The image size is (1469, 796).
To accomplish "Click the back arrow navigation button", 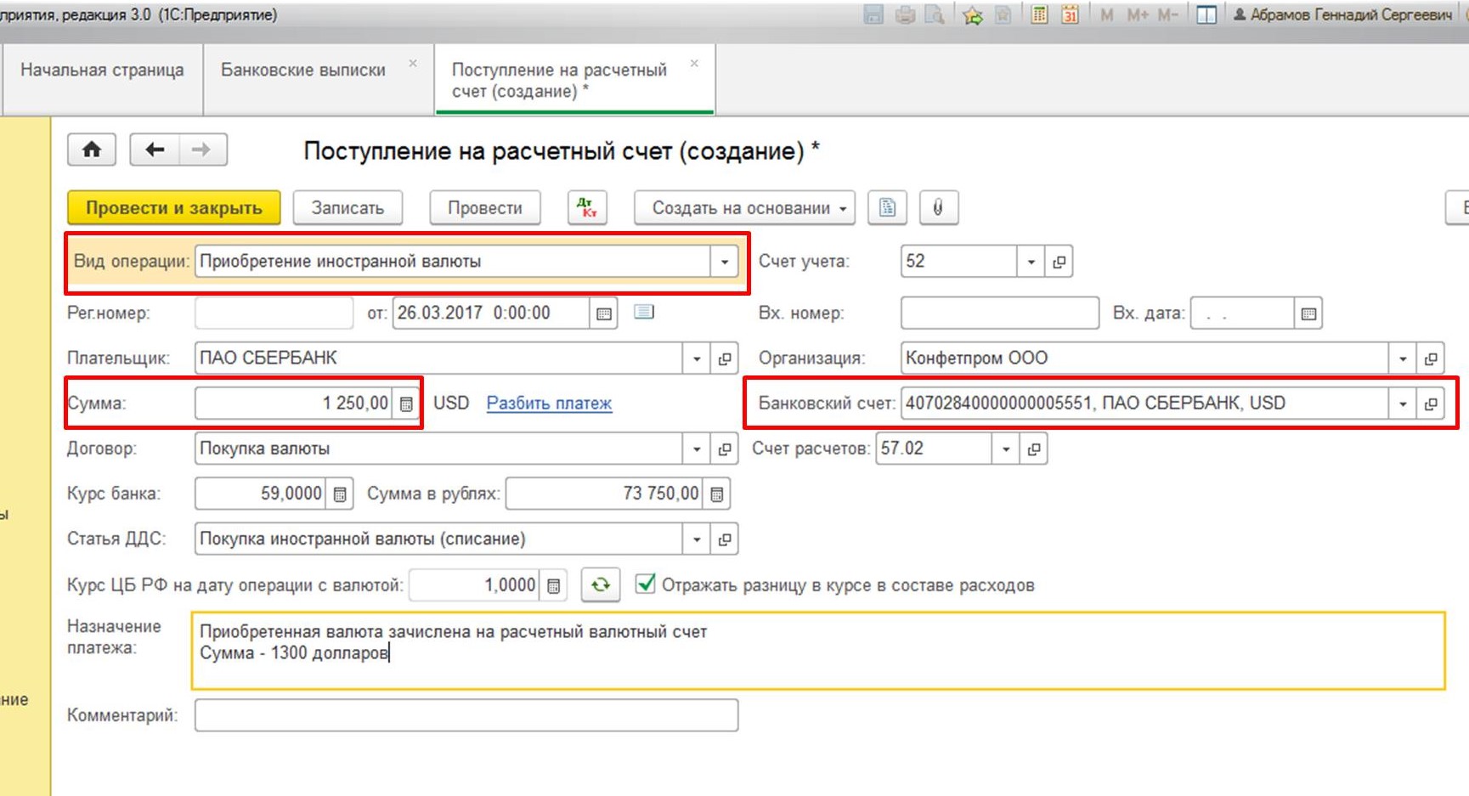I will 155,150.
